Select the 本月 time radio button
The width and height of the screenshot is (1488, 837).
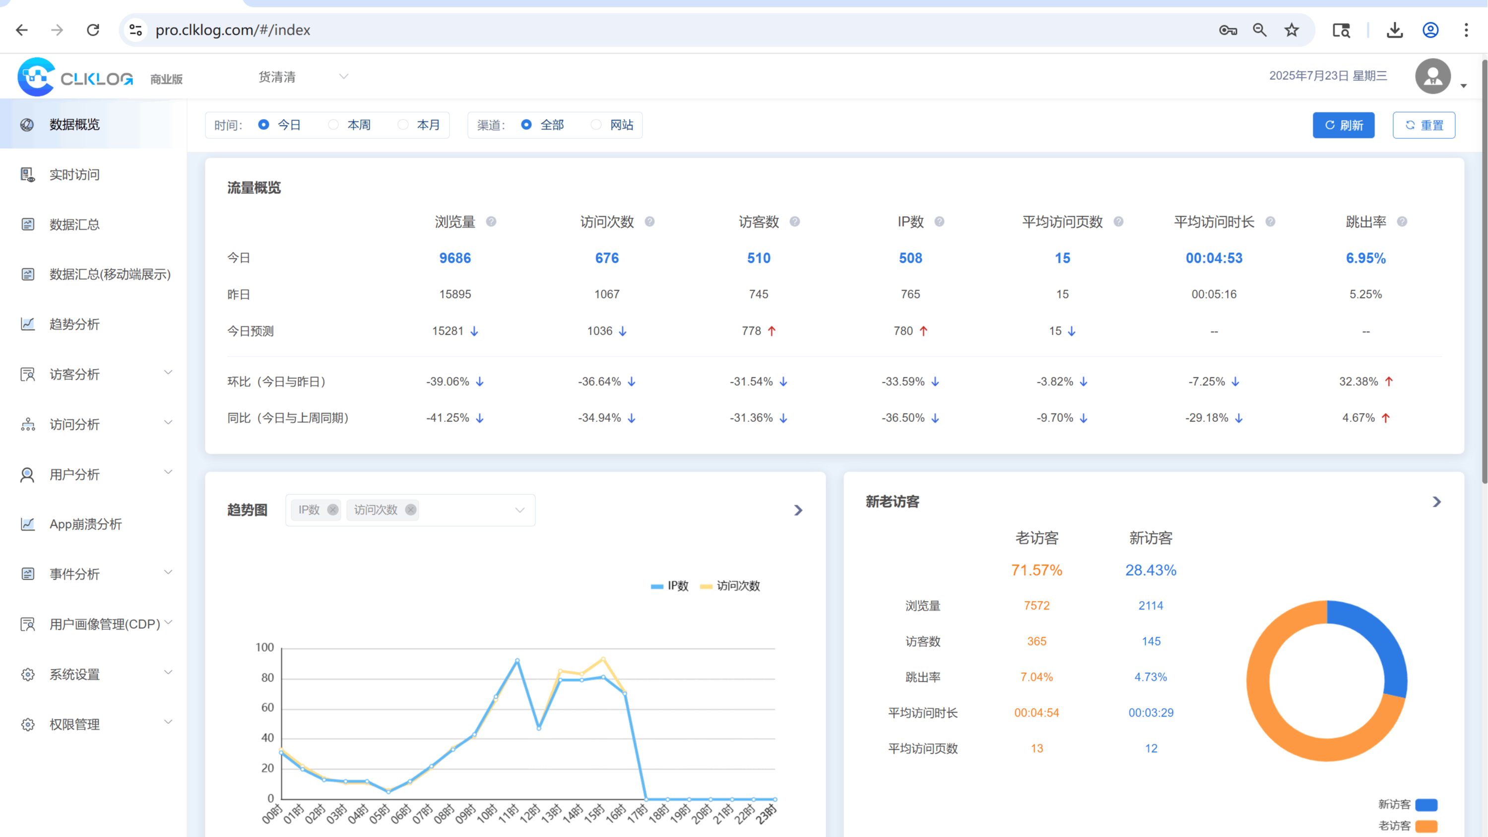tap(403, 124)
